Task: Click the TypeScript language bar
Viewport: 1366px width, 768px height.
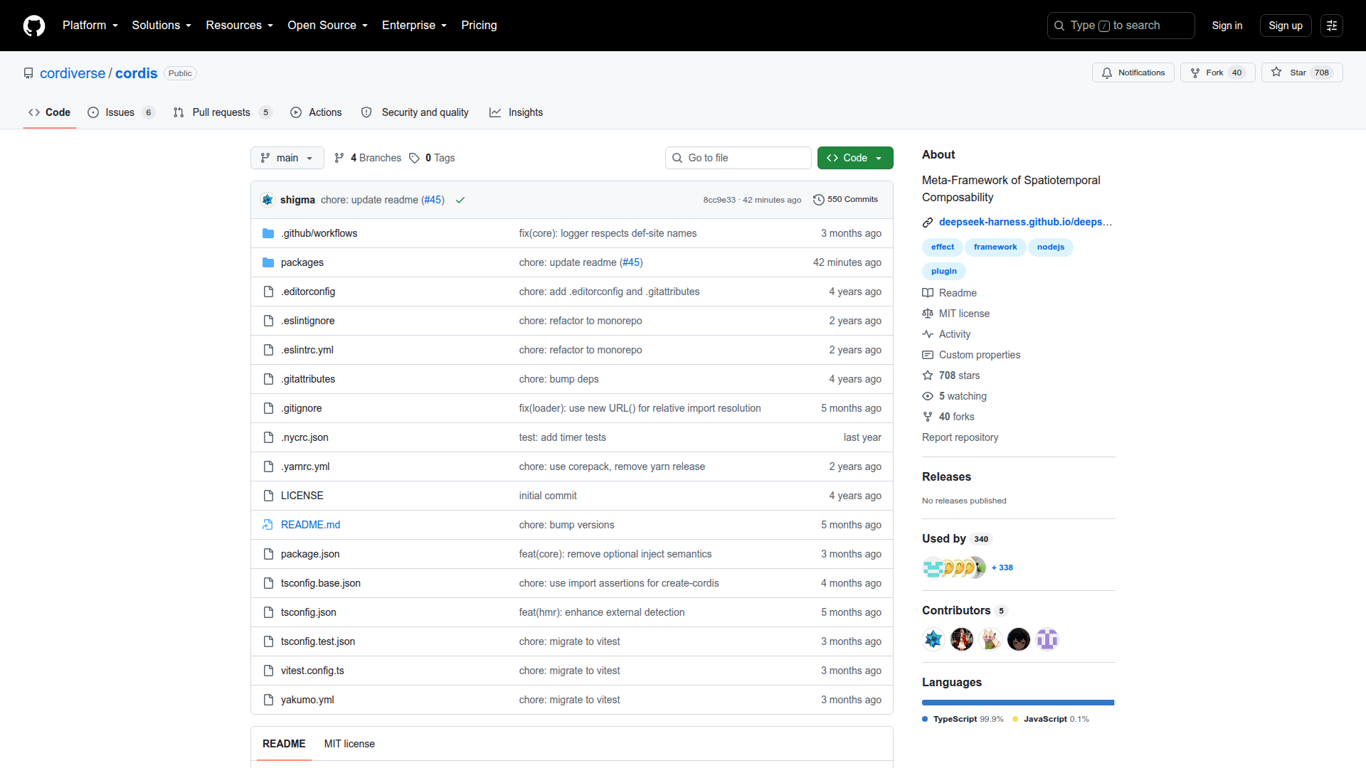Action: click(1018, 703)
